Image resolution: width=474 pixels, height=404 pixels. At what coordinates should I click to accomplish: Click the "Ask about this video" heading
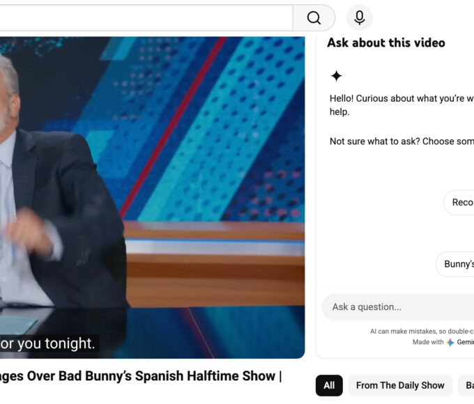385,42
